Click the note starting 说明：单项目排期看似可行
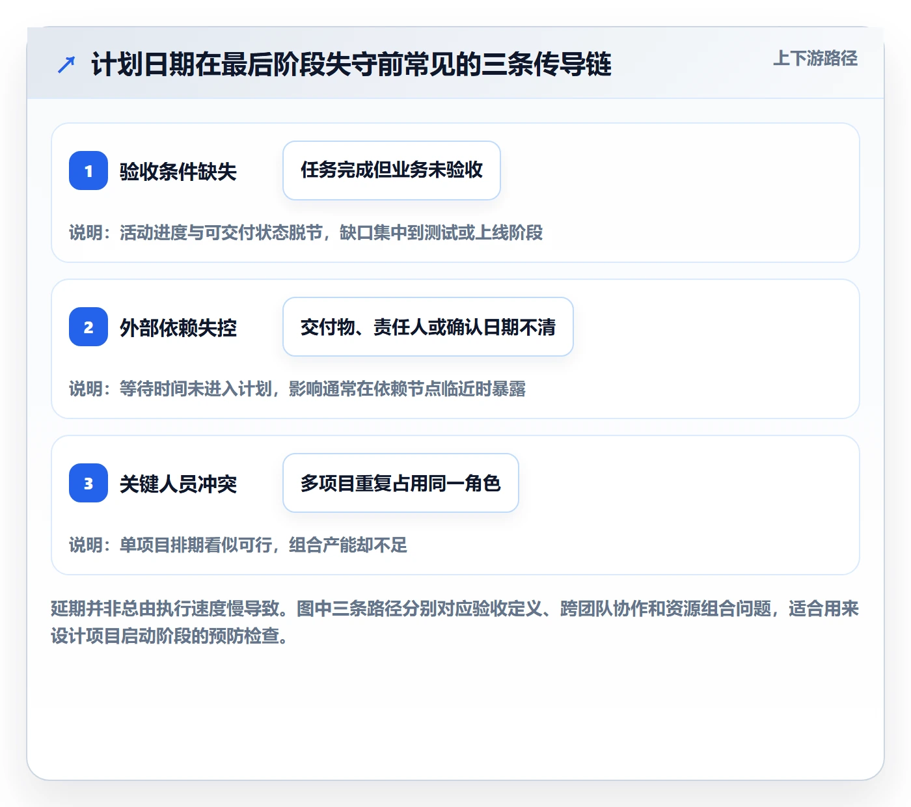This screenshot has height=807, width=911. point(238,545)
